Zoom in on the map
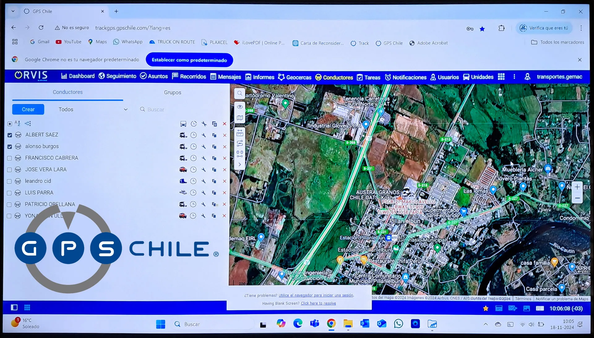 point(577,187)
